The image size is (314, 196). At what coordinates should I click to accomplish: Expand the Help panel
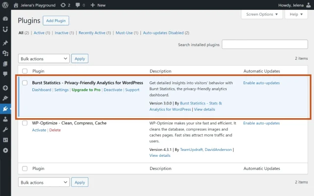[x=296, y=14]
